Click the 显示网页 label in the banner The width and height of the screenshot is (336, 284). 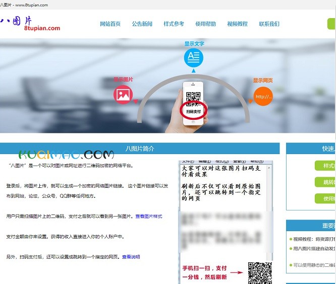coord(263,81)
